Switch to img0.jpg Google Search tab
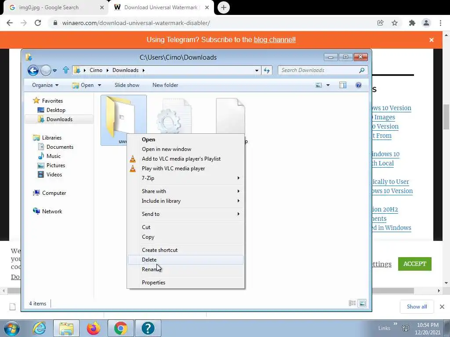 tap(56, 7)
